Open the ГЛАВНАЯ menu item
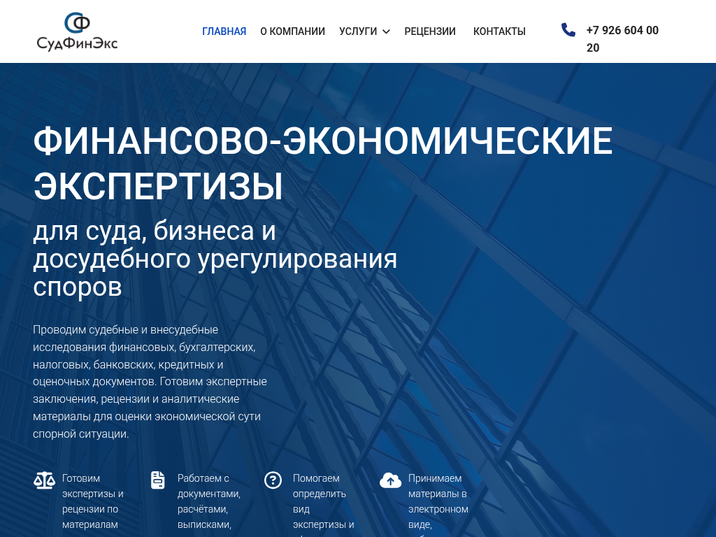The width and height of the screenshot is (716, 537). pos(224,31)
